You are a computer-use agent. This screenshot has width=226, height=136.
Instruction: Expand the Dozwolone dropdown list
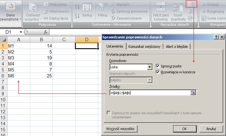pyautogui.click(x=150, y=67)
